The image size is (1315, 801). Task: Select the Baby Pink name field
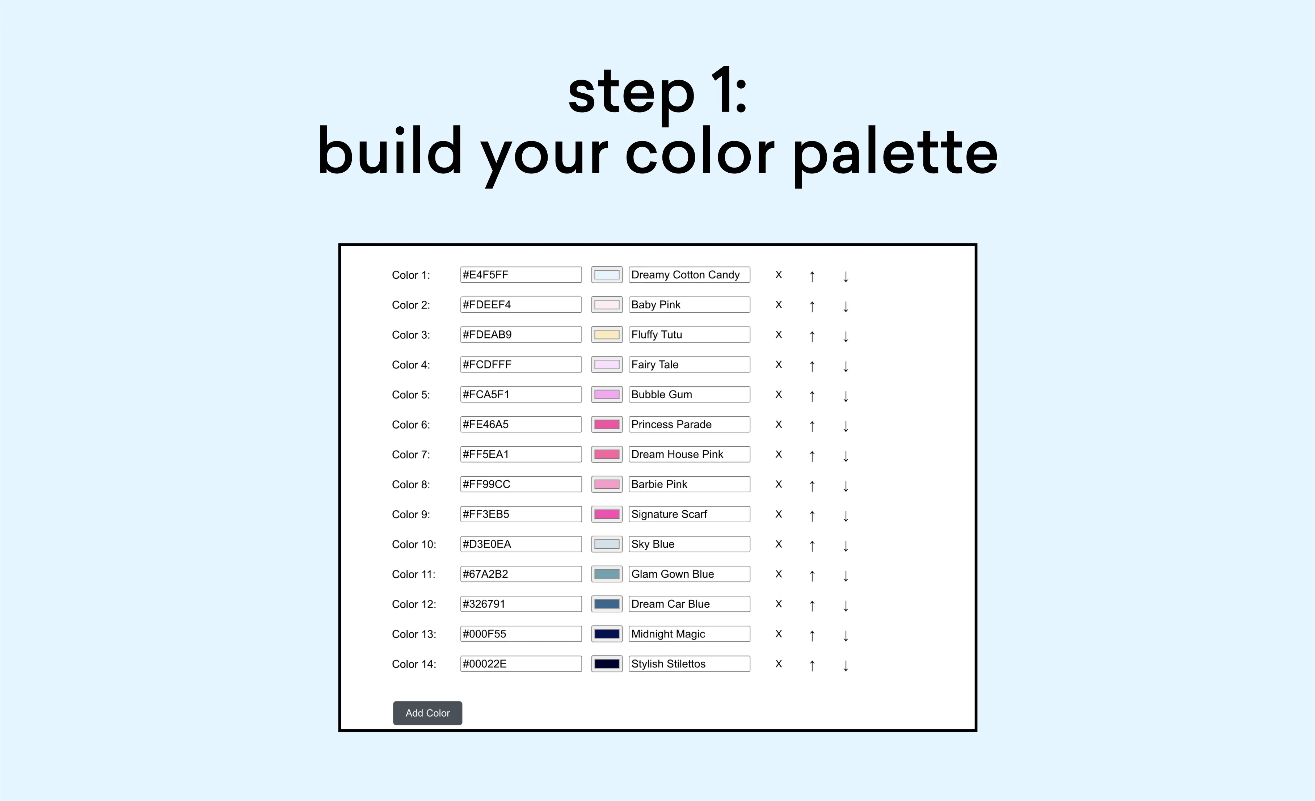[690, 304]
